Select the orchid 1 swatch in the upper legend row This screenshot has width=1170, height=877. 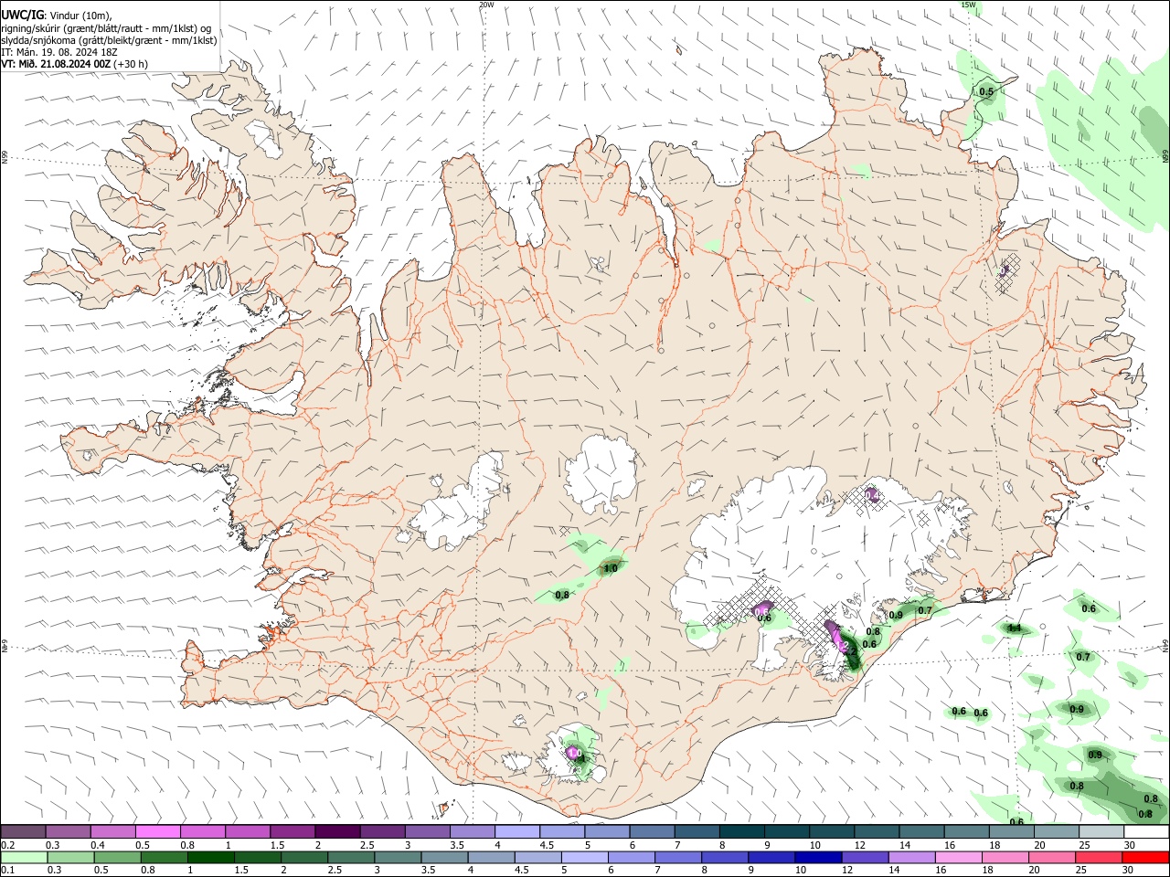(x=248, y=832)
